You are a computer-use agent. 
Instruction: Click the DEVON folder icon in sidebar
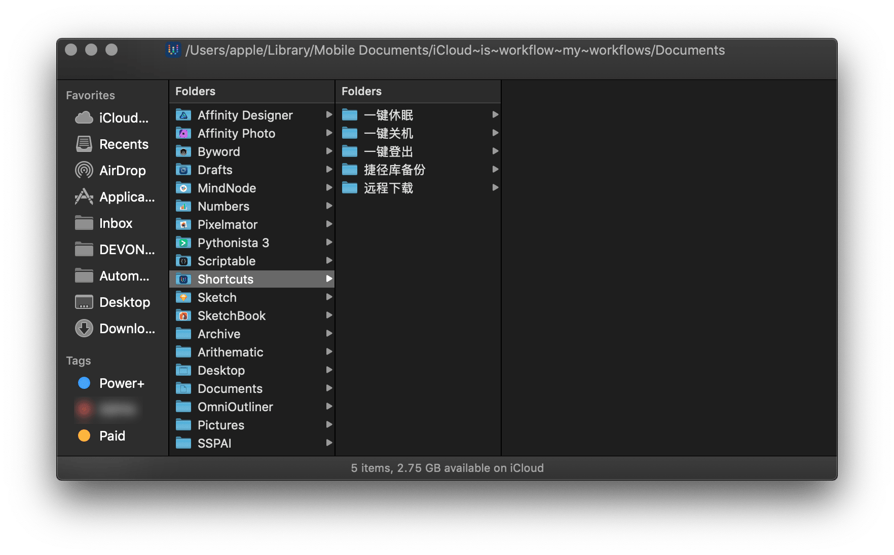pos(84,250)
